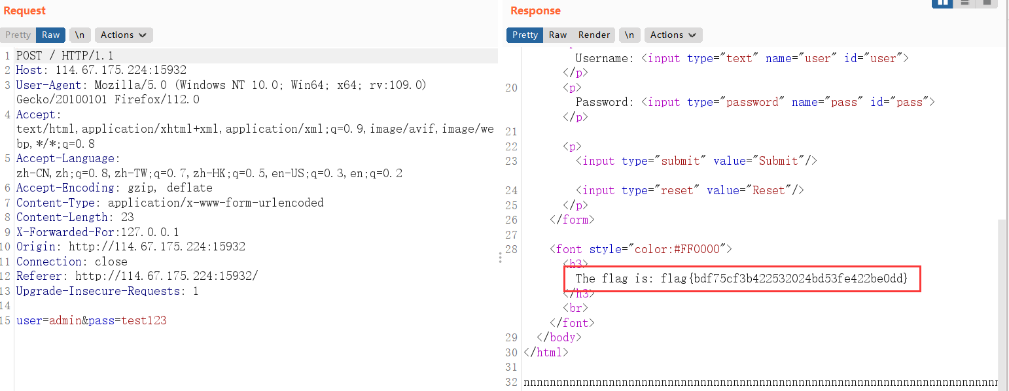Screen dimensions: 1009x391
Task: Select top-bottom stacked layout icon
Action: (x=965, y=3)
